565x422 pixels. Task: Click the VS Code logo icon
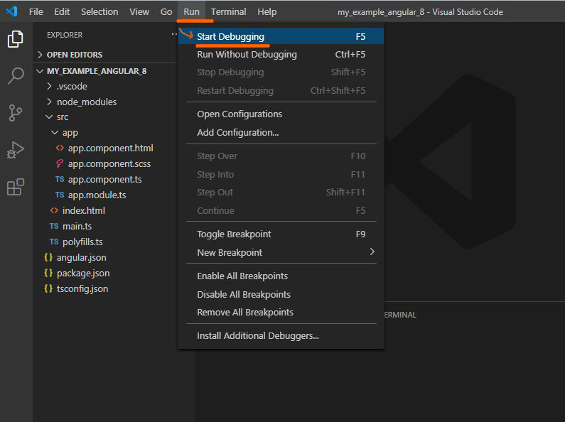click(x=11, y=11)
